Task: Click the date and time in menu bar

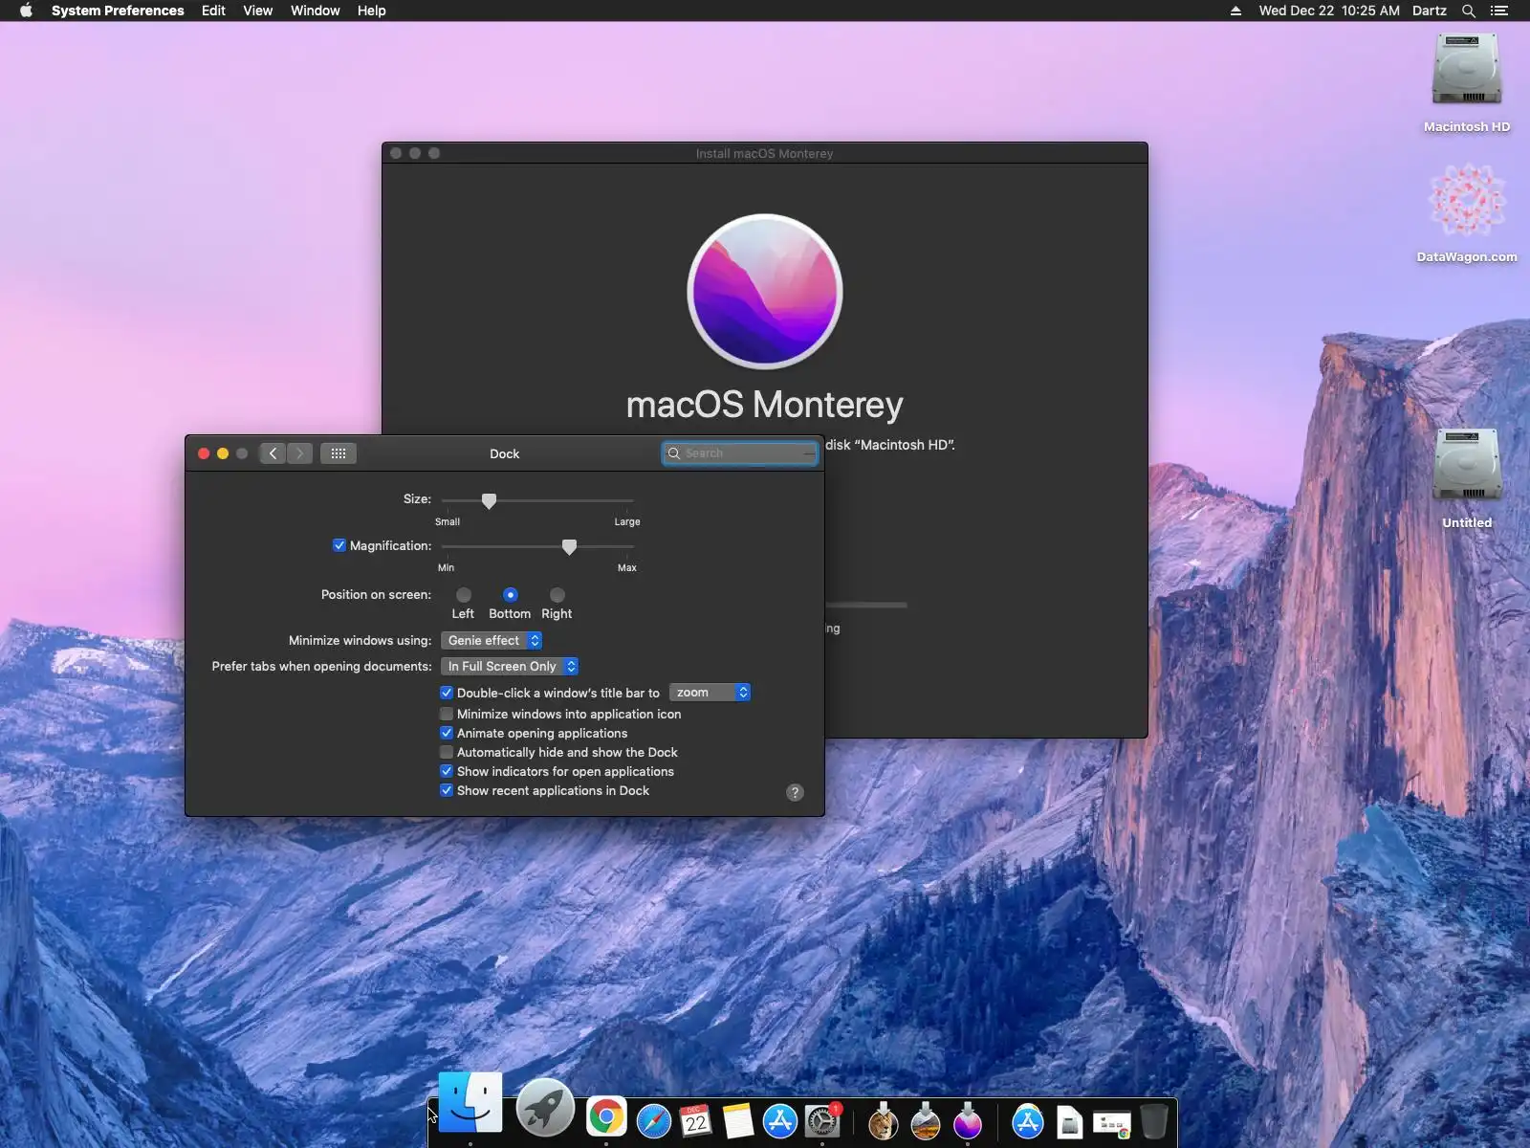Action: [1329, 11]
